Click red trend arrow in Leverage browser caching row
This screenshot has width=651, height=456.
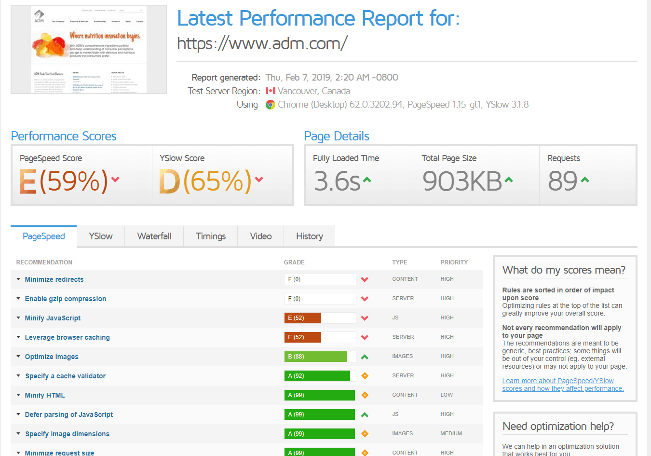click(x=365, y=337)
